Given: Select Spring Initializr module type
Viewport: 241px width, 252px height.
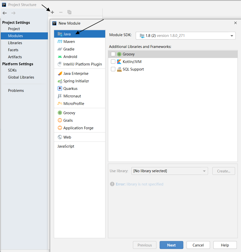Looking at the screenshot, I should tap(80, 81).
